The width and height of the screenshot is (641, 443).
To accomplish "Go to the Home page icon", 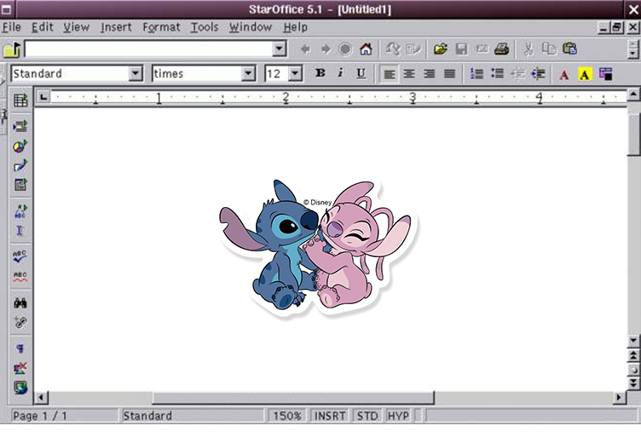I will (366, 49).
